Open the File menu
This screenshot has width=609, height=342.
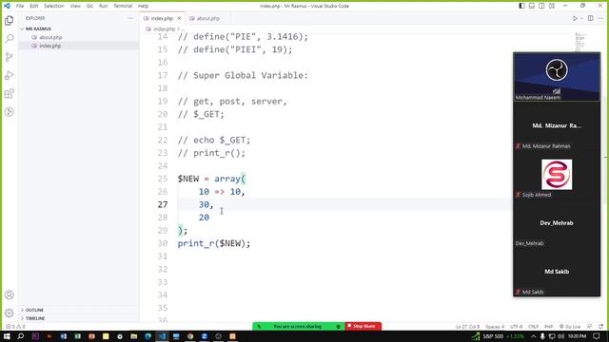tap(20, 6)
